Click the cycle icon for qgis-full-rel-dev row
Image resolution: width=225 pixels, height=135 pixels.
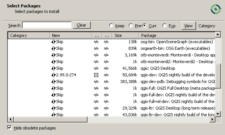pyautogui.click(x=53, y=101)
